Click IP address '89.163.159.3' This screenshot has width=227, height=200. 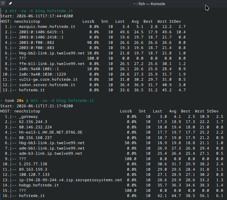33,169
